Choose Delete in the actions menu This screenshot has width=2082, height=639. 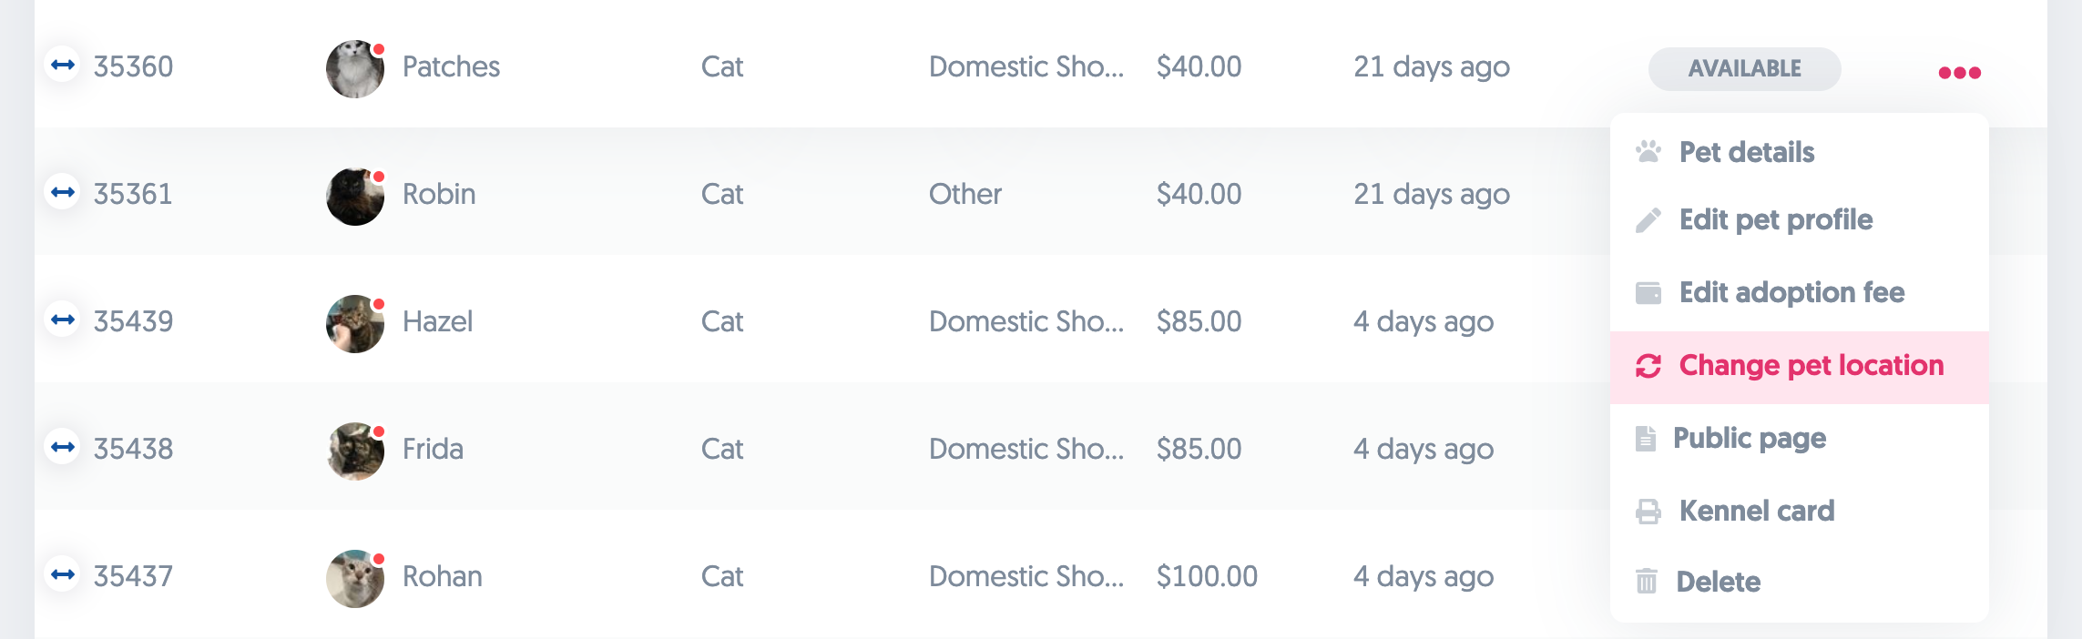[1718, 582]
